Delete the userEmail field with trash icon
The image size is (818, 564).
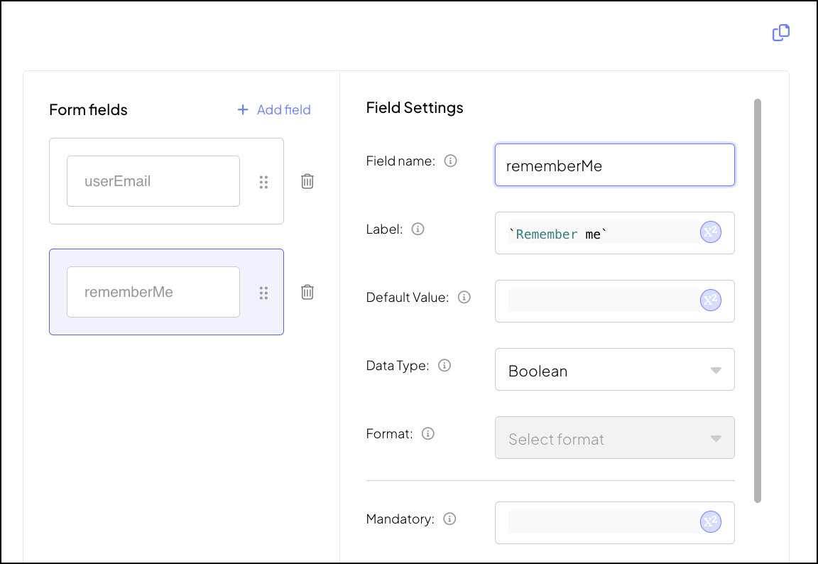[307, 181]
